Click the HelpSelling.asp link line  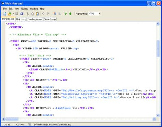[x=93, y=97]
